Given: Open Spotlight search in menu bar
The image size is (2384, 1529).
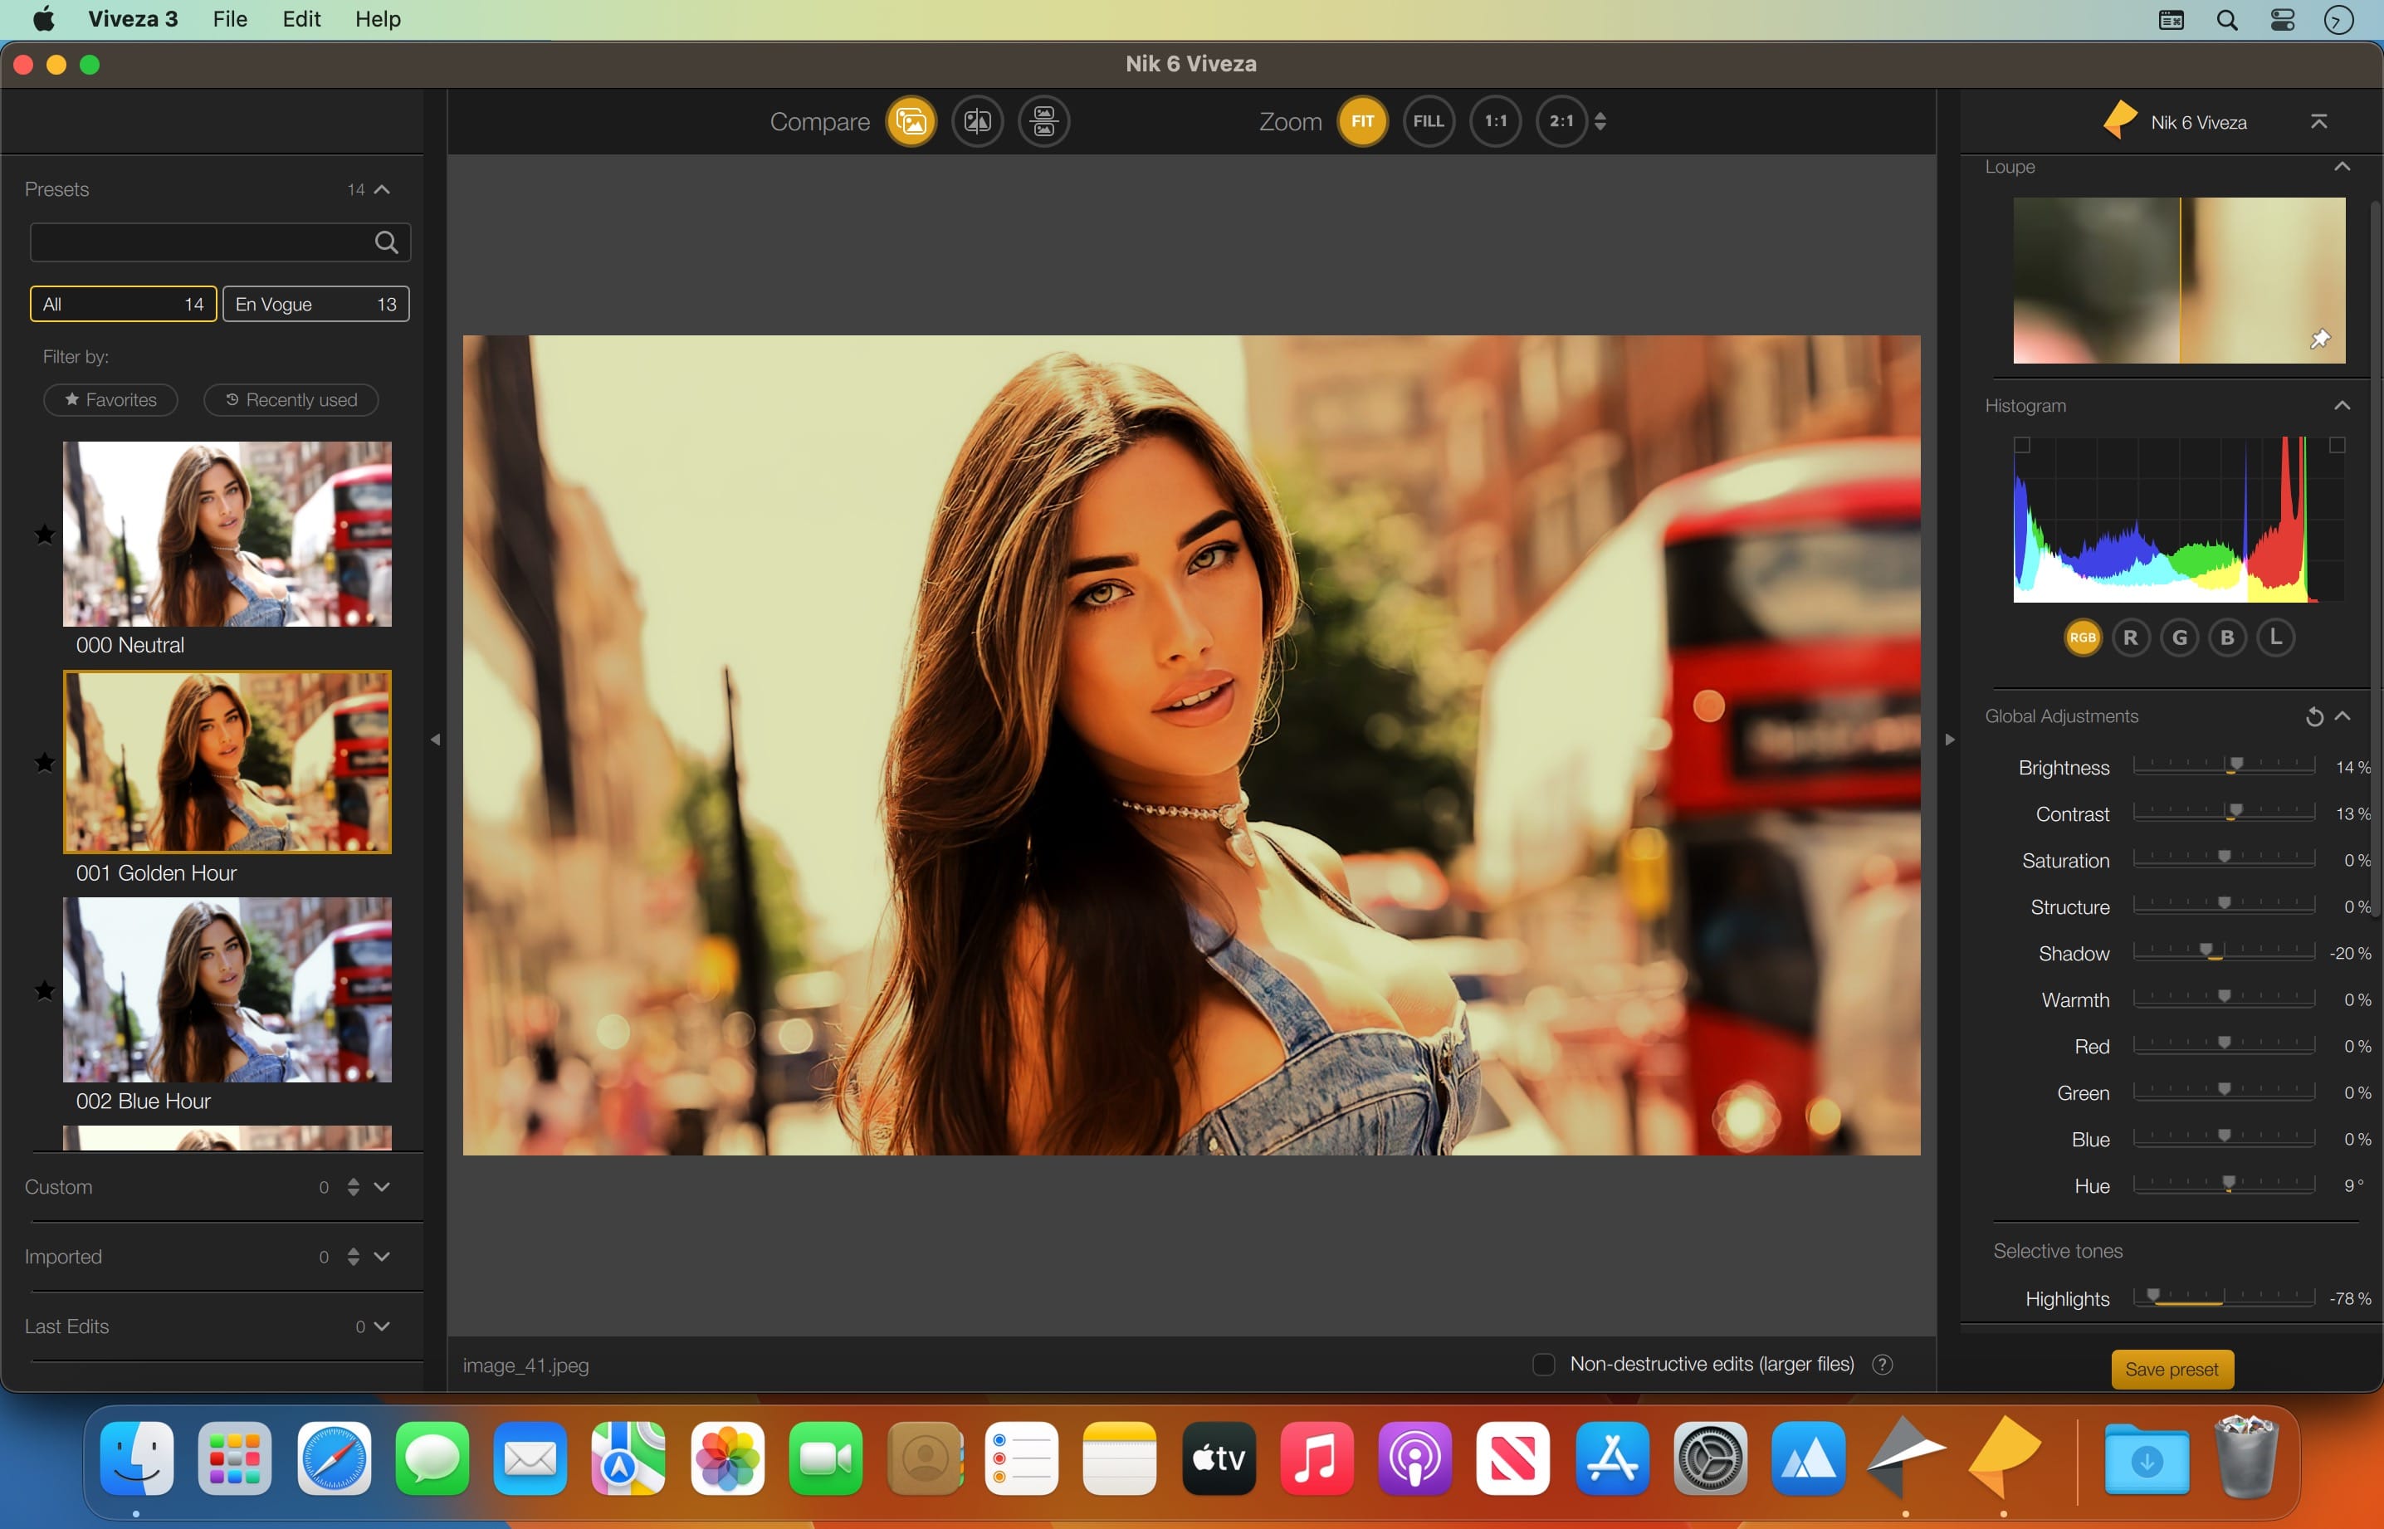Looking at the screenshot, I should click(x=2227, y=20).
